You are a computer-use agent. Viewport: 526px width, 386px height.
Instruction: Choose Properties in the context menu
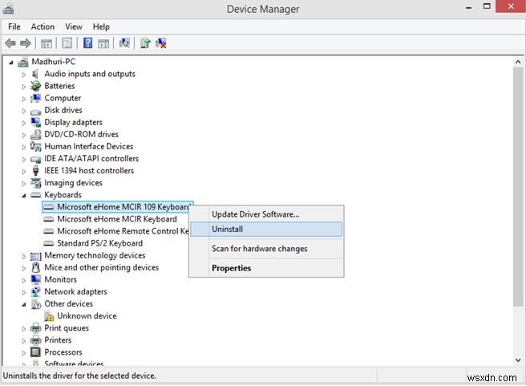click(266, 268)
